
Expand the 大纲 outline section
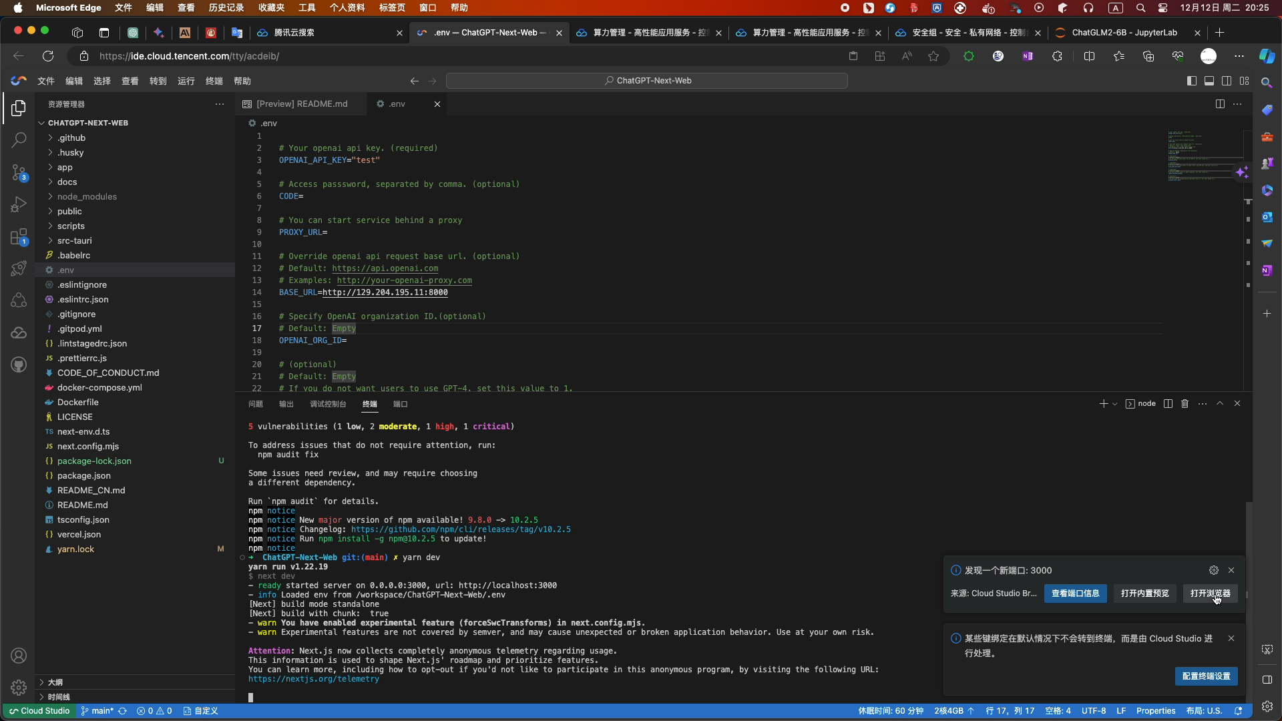55,682
